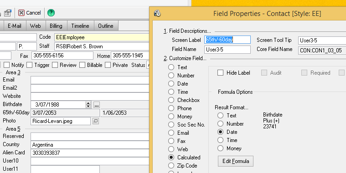
Task: Click the Code field showing EE|Employee
Action: pyautogui.click(x=102, y=37)
